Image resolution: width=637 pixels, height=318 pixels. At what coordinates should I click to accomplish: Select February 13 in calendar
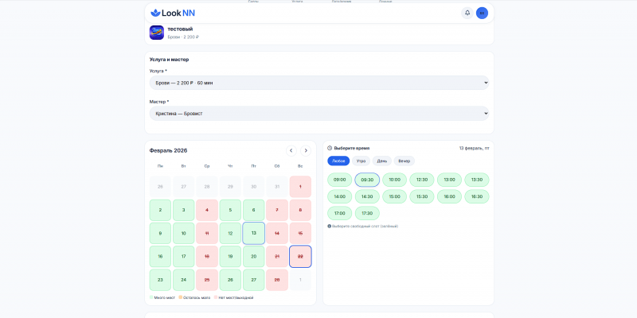click(254, 233)
